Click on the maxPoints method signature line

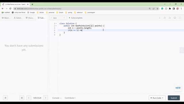coord(84,26)
